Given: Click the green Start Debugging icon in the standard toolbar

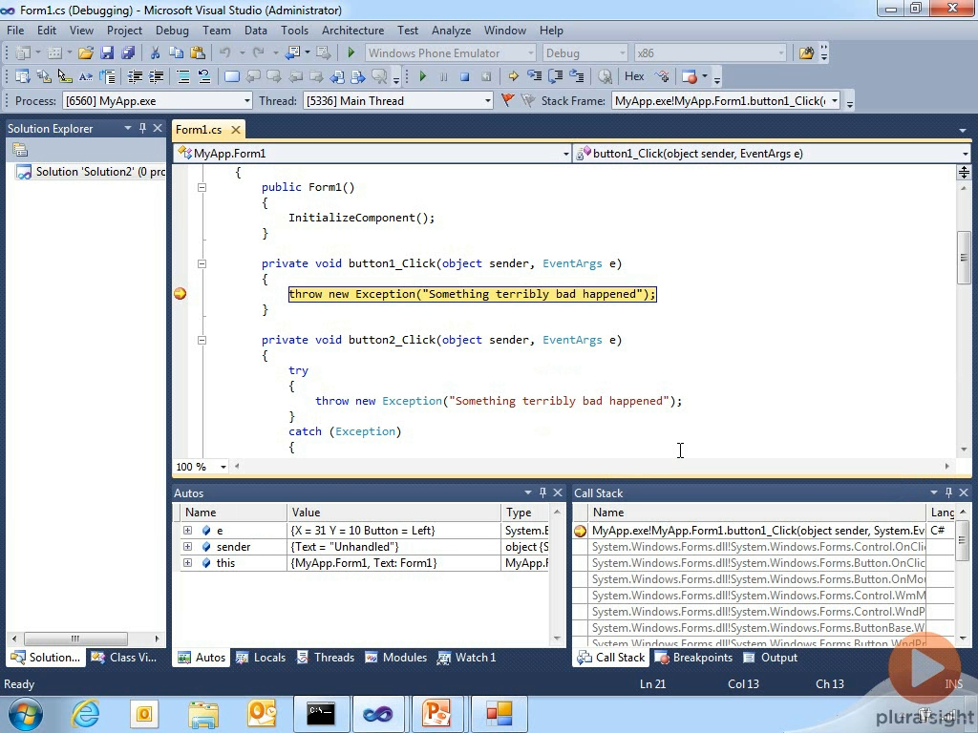Looking at the screenshot, I should pos(351,53).
